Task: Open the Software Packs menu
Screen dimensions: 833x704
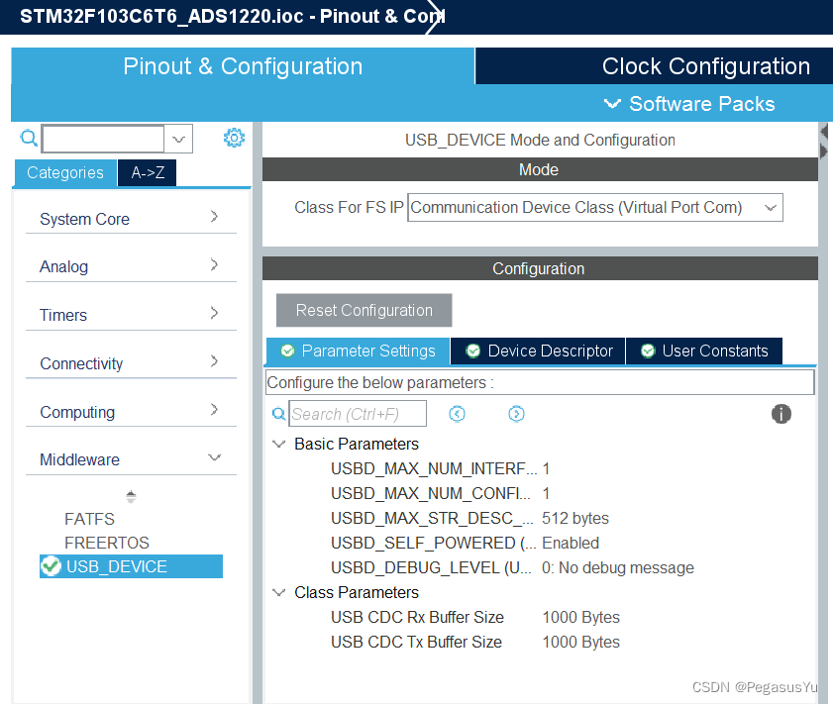Action: (x=689, y=104)
